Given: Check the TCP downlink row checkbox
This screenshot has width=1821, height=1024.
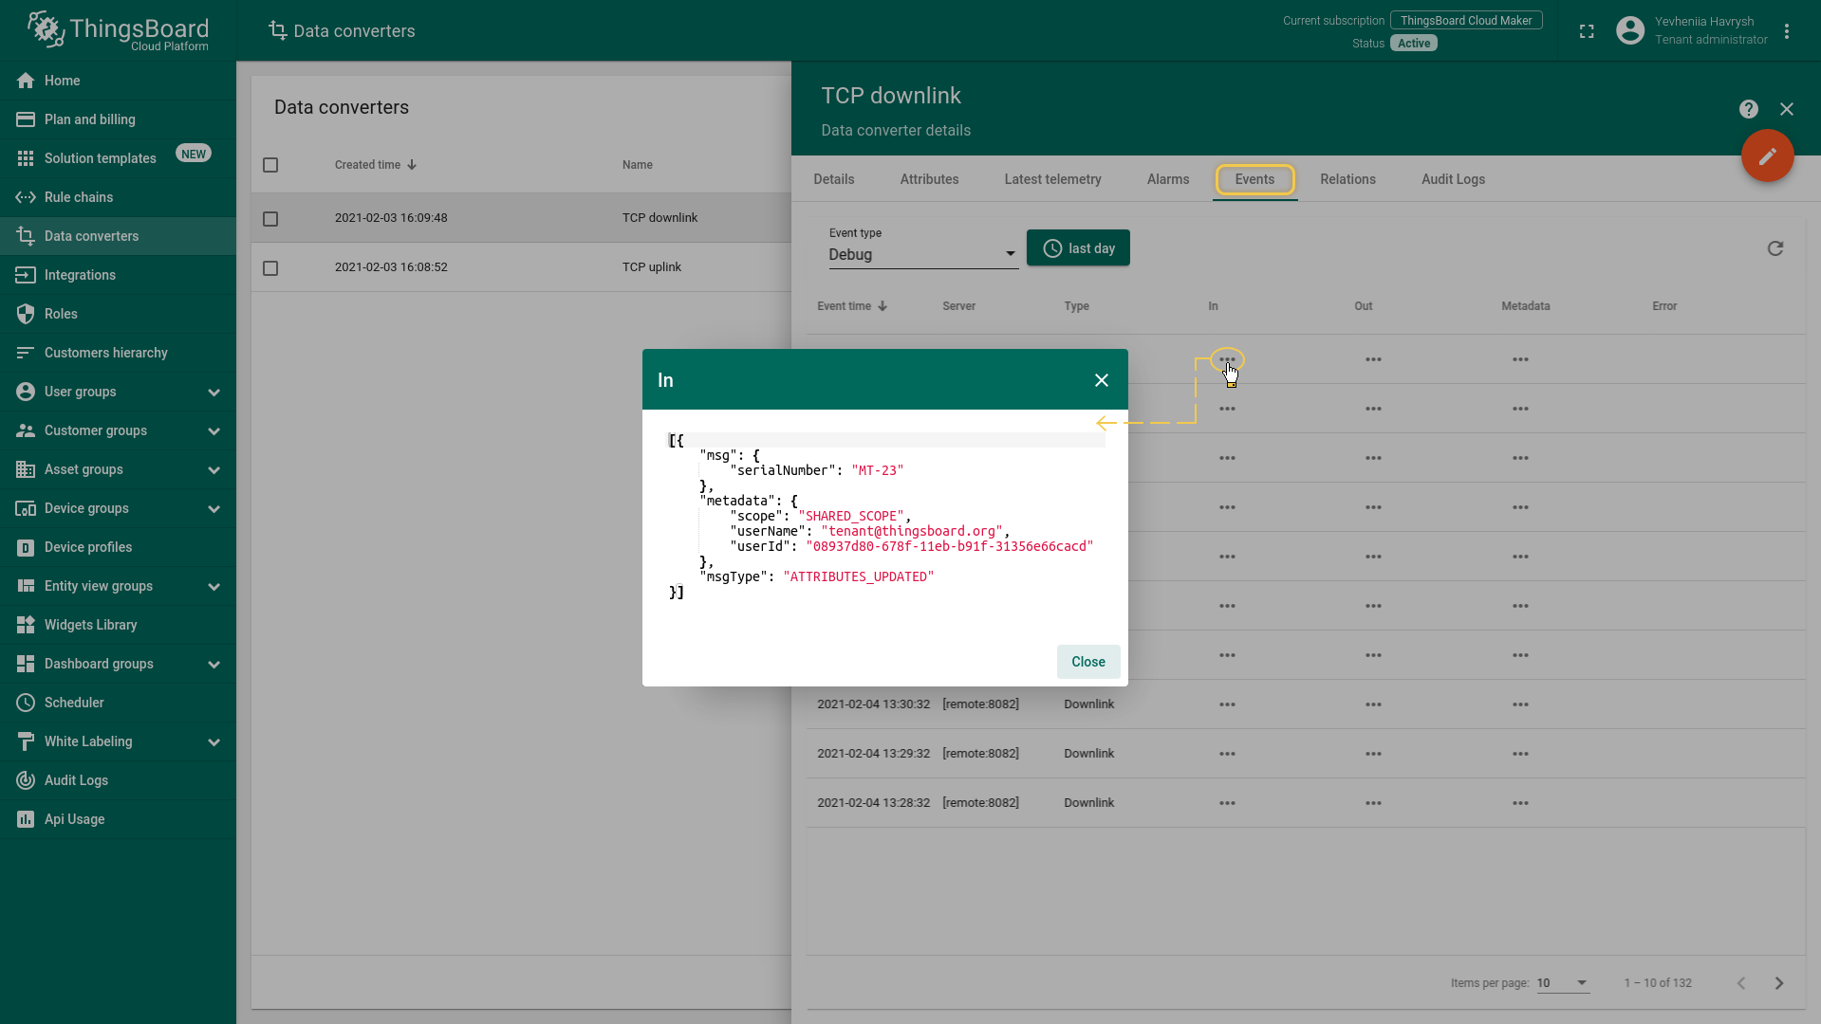Looking at the screenshot, I should coord(270,219).
